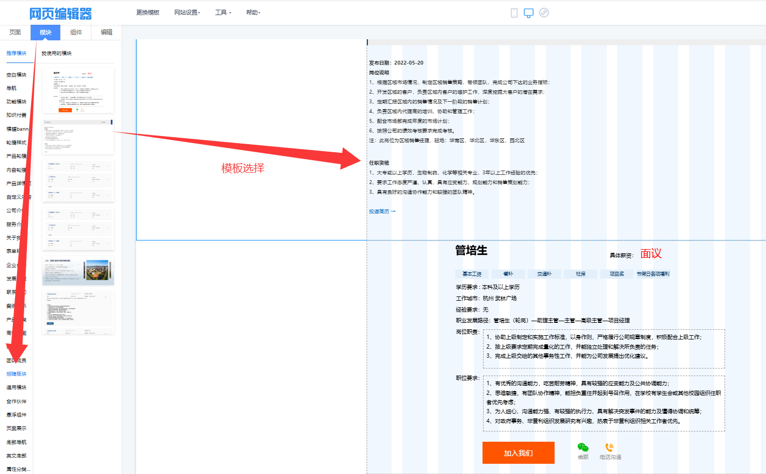Open the 轮播样式 category
This screenshot has width=766, height=474.
point(16,143)
